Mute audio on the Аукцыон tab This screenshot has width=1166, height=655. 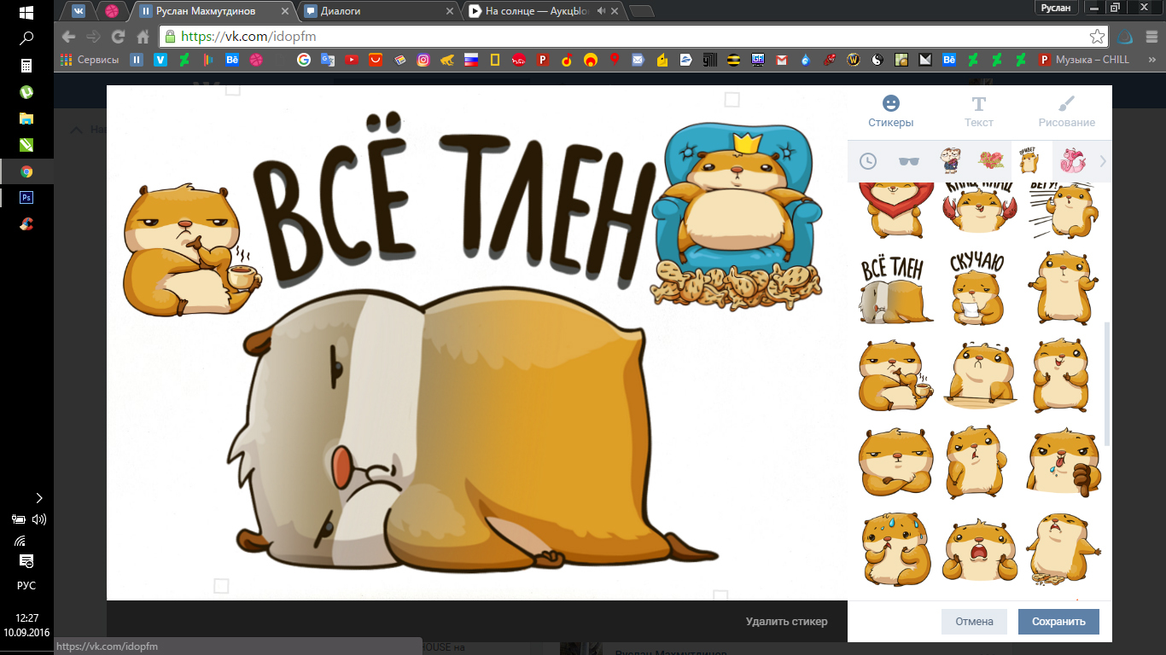click(601, 11)
